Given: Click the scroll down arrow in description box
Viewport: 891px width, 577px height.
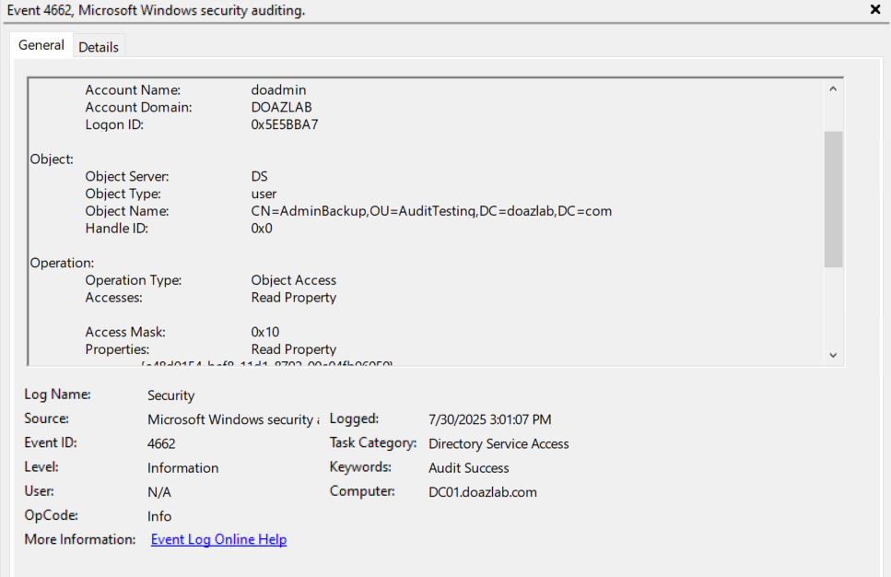Looking at the screenshot, I should (833, 355).
